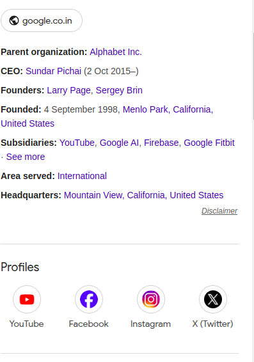Open the Google AI subsidiary link

tap(119, 143)
